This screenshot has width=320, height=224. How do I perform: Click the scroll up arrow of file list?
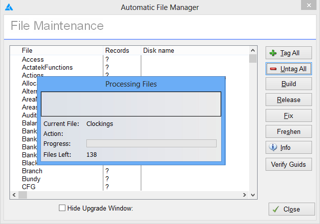click(x=253, y=50)
